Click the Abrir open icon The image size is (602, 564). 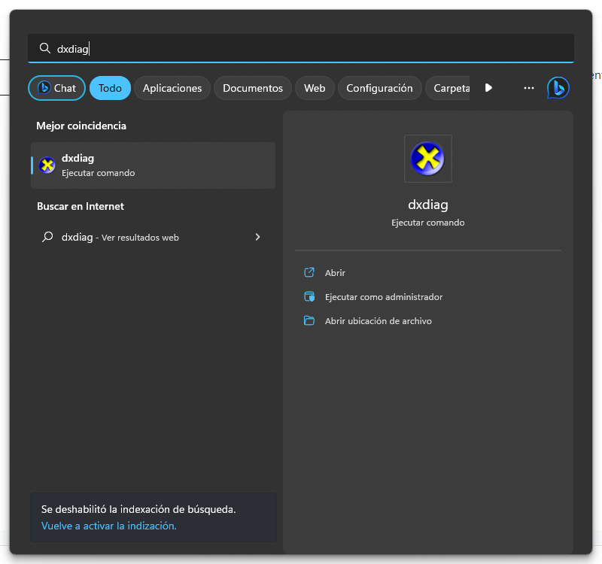pyautogui.click(x=309, y=272)
